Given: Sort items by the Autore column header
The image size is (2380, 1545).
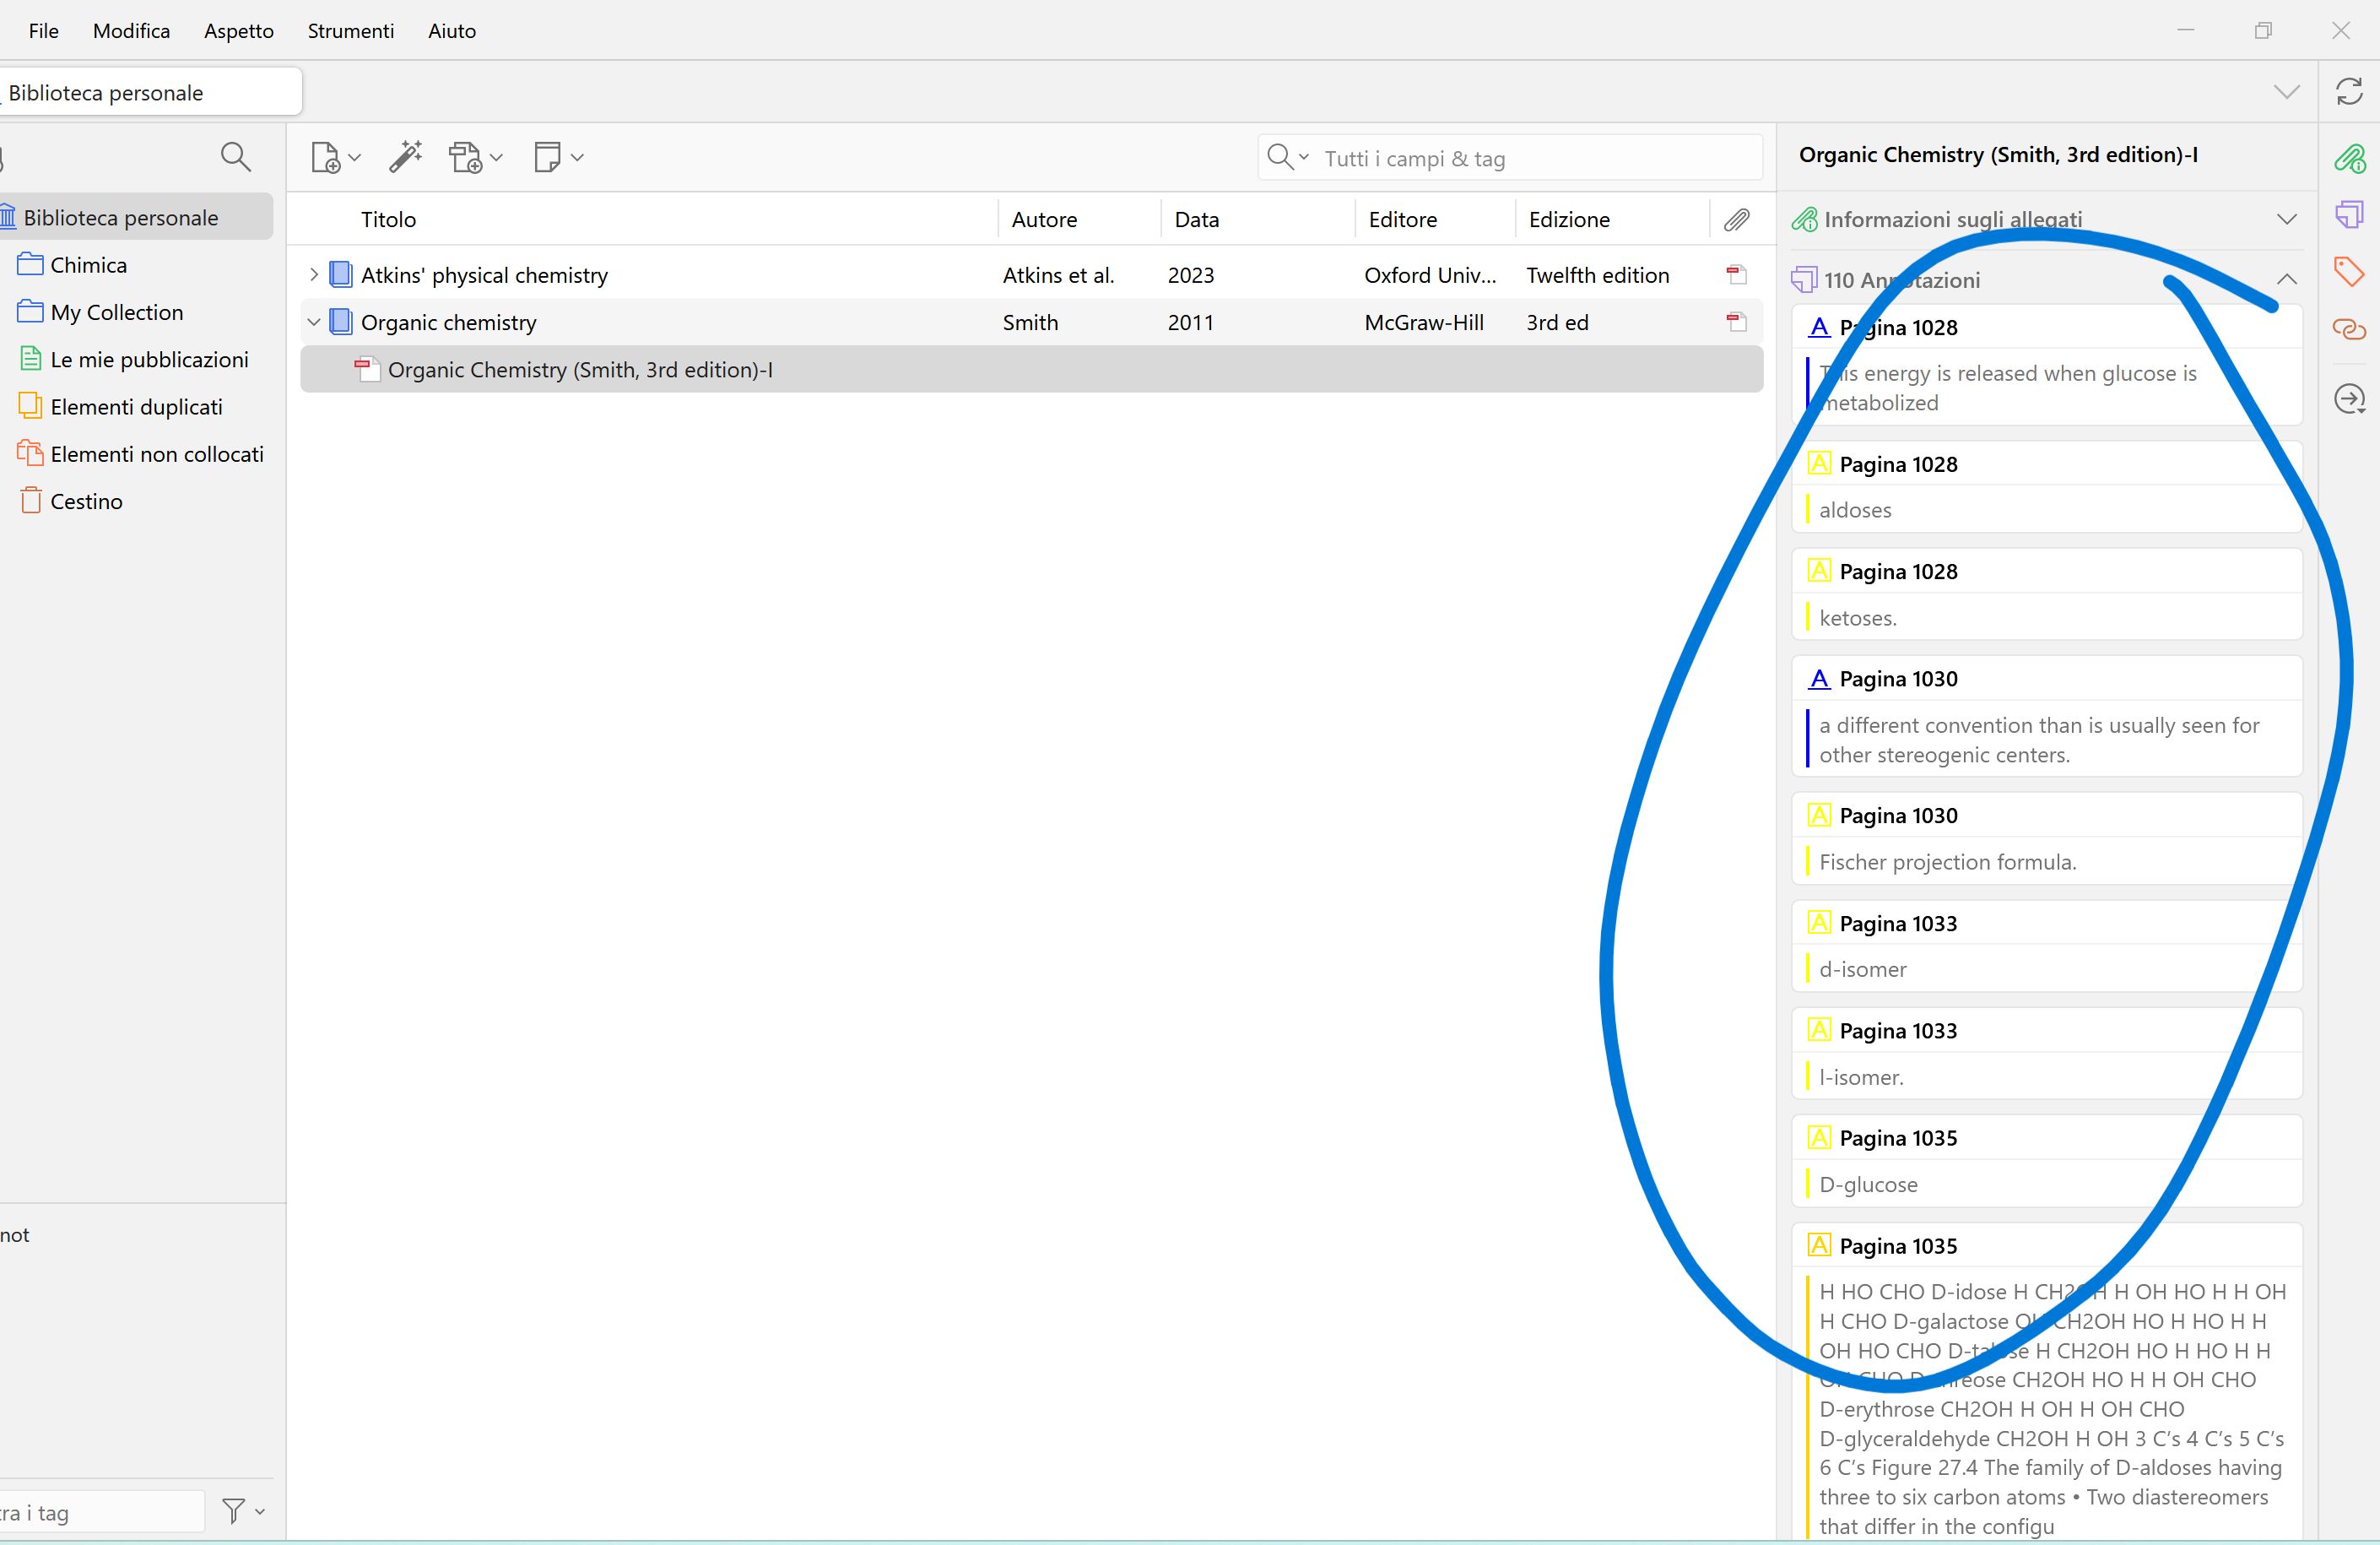Looking at the screenshot, I should [x=1044, y=220].
